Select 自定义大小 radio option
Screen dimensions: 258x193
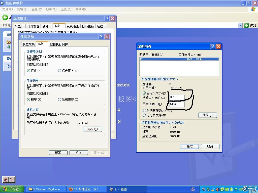(154, 93)
